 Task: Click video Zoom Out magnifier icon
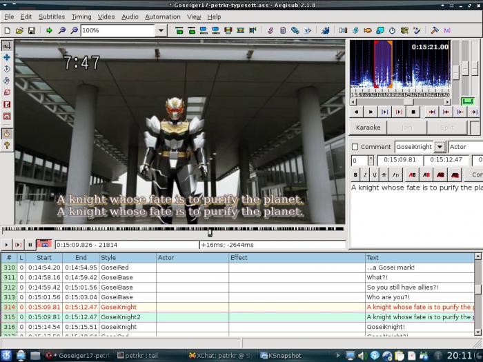pos(75,30)
